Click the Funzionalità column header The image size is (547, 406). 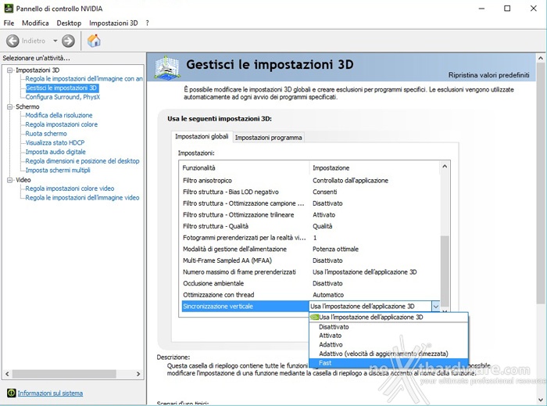244,168
